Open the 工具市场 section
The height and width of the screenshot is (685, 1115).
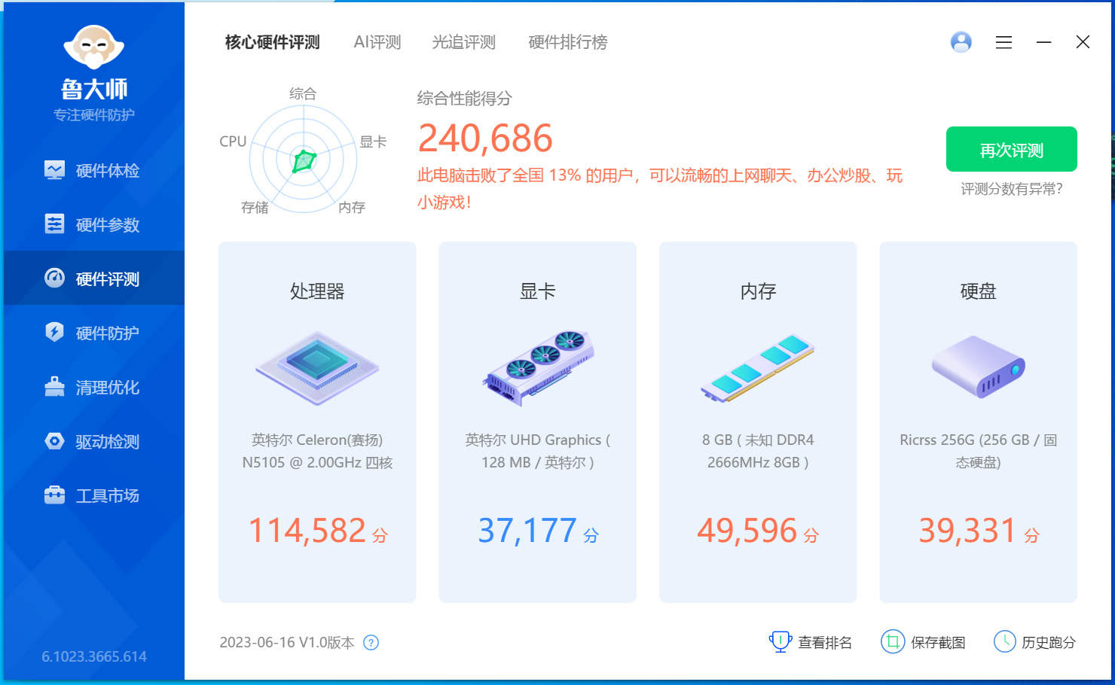point(93,495)
